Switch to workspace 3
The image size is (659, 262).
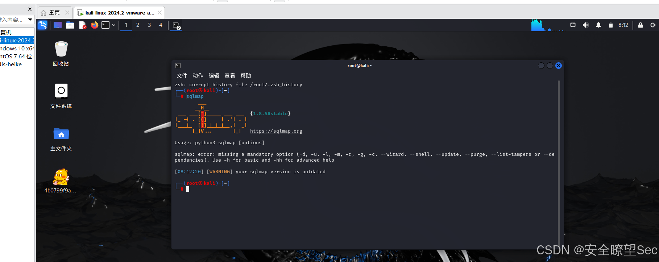[x=149, y=25]
